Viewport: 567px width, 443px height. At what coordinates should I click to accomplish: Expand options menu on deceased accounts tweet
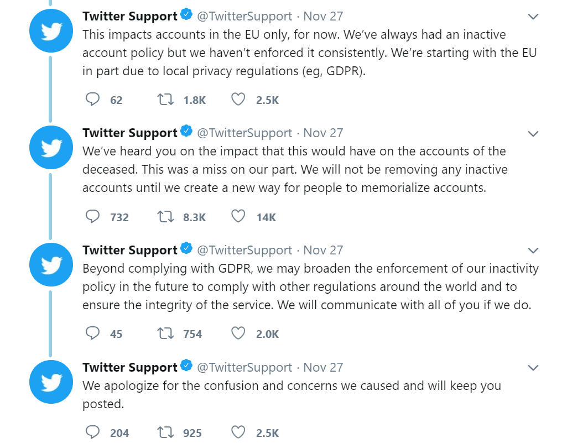(533, 134)
